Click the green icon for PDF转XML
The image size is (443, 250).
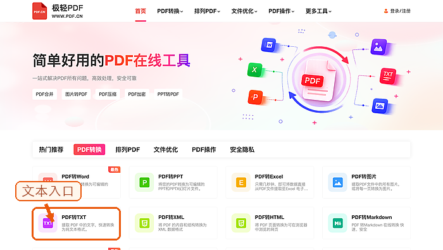point(144,223)
